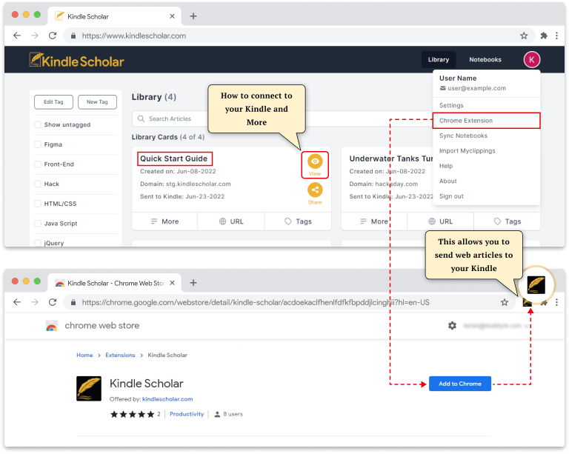
Task: Click forward arrow in Chrome Web Store window
Action: [35, 302]
